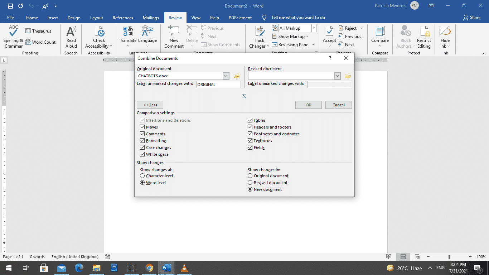Open the Revised document dropdown
This screenshot has height=275, width=489.
point(337,76)
